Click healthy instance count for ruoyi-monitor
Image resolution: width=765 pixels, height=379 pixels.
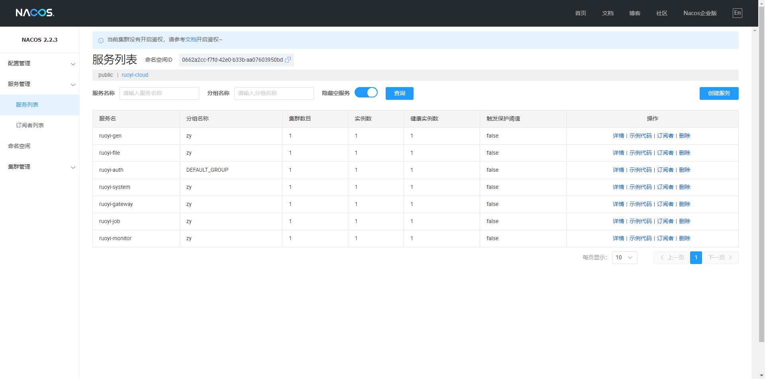[x=412, y=239]
